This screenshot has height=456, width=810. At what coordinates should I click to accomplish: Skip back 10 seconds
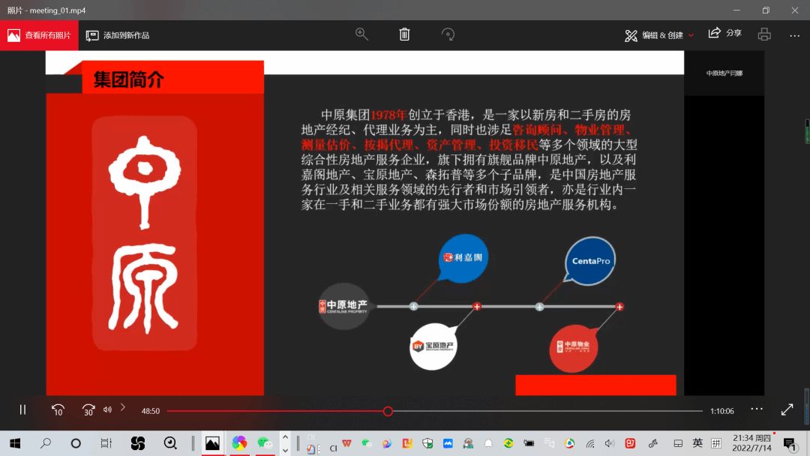pos(58,409)
